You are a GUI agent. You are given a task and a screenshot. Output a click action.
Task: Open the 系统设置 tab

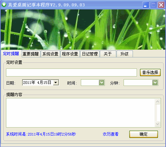[50, 54]
